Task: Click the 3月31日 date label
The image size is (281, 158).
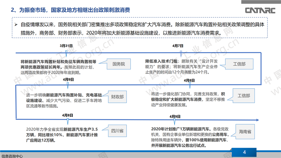Action: tap(66, 46)
